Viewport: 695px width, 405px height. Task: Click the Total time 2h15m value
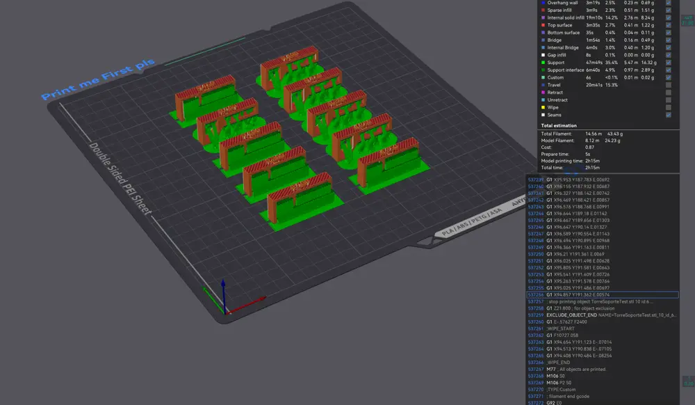[592, 168]
